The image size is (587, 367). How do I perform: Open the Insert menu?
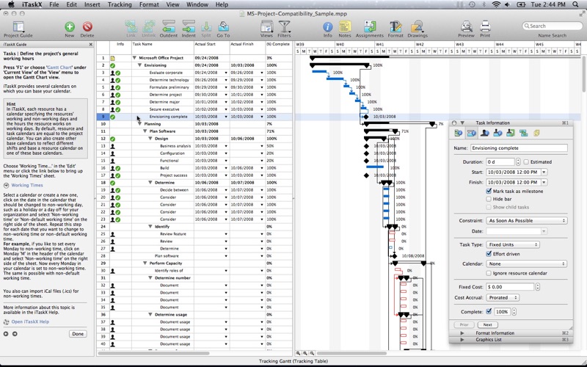click(x=92, y=4)
